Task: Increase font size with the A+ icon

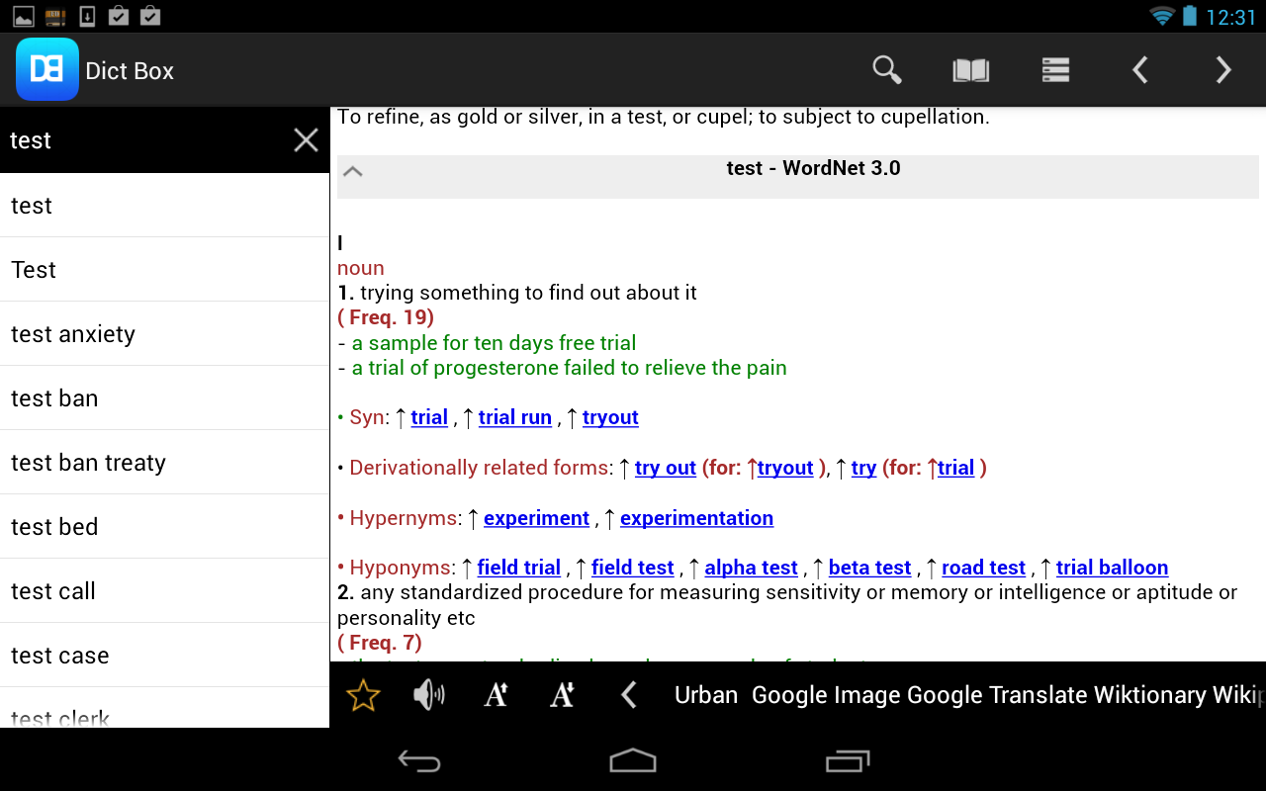Action: 495,695
